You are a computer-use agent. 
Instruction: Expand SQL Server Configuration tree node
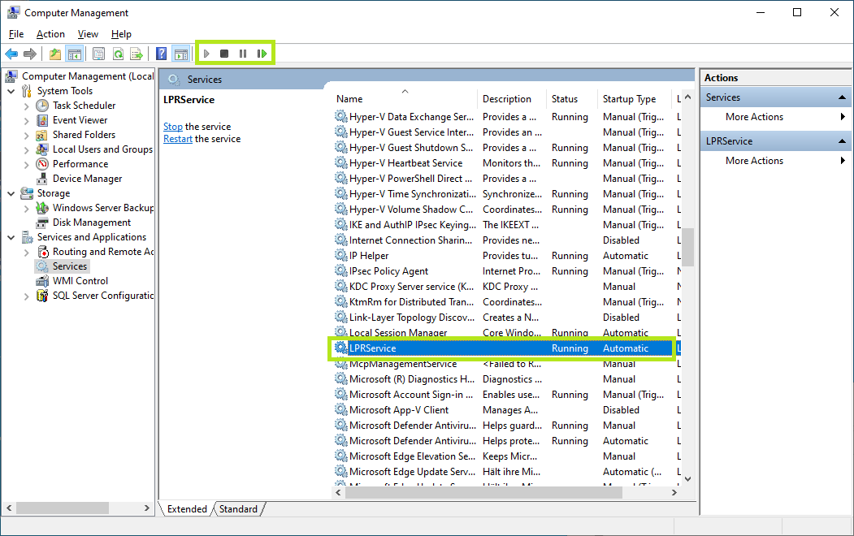(x=27, y=296)
